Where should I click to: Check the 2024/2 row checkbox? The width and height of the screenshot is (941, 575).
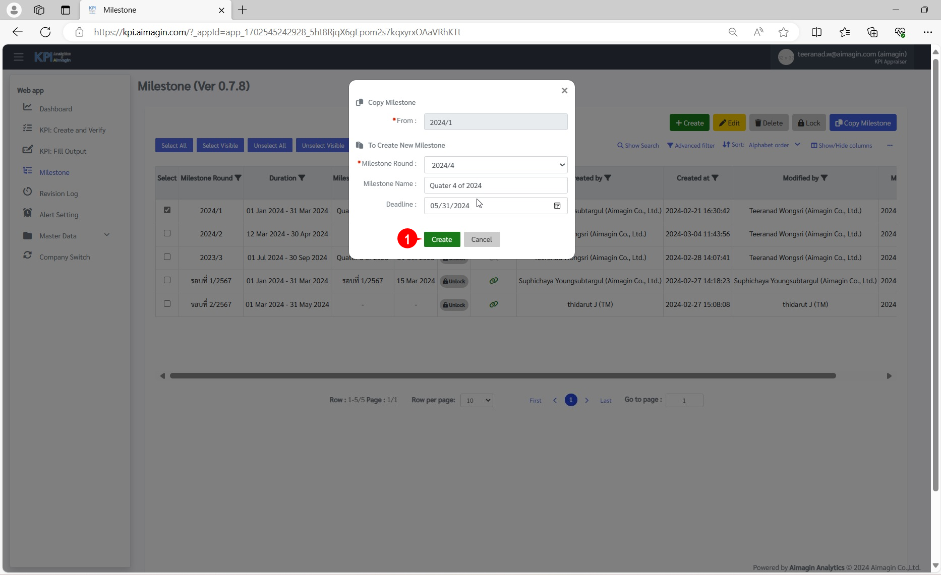[167, 233]
